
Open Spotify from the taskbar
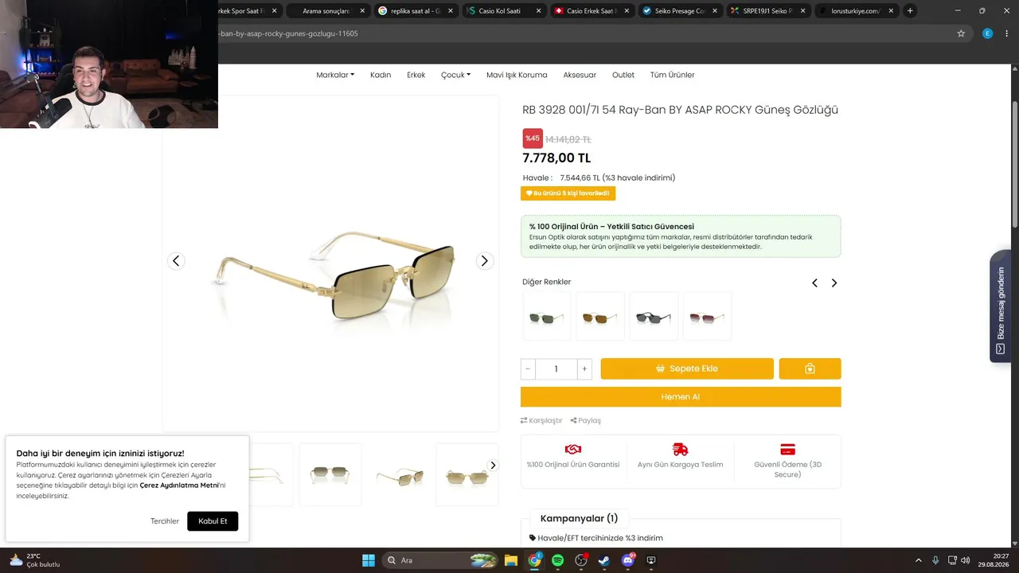(557, 560)
